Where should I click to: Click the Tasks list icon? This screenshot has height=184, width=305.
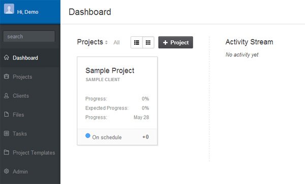point(7,134)
